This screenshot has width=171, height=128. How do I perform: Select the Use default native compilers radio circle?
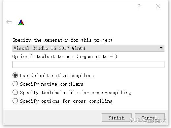(15, 75)
